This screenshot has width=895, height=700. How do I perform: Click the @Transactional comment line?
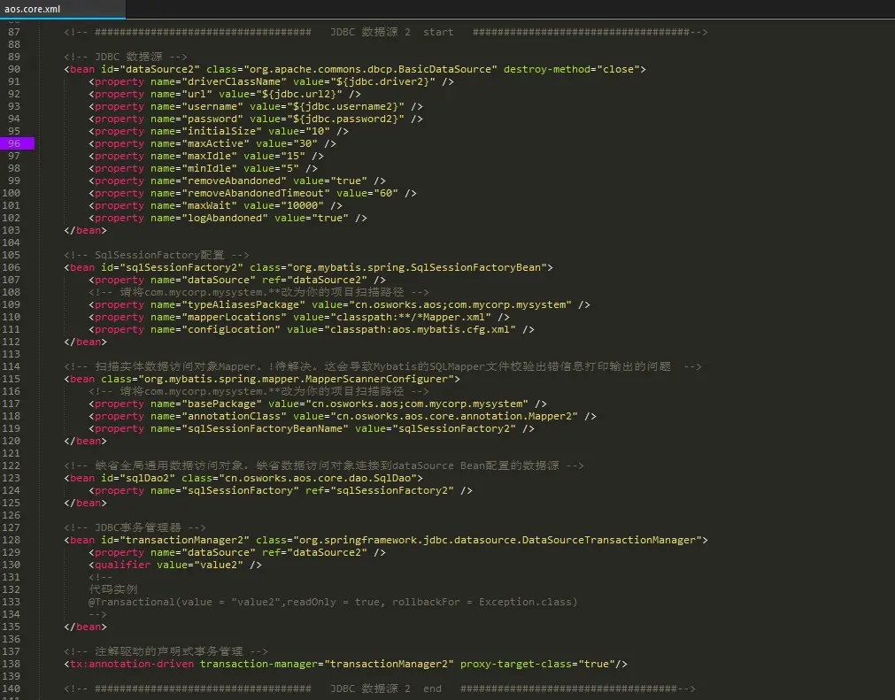point(333,602)
